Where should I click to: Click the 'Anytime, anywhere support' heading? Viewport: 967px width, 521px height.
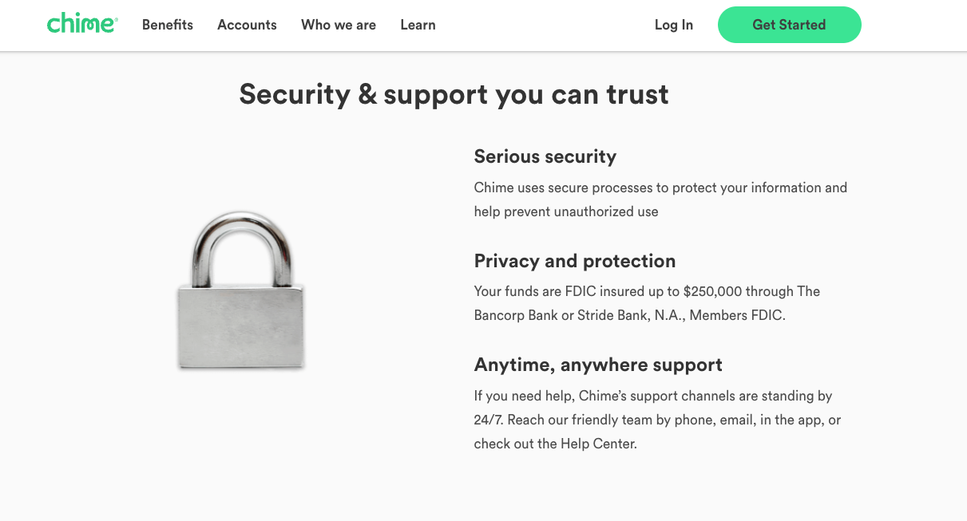tap(598, 365)
